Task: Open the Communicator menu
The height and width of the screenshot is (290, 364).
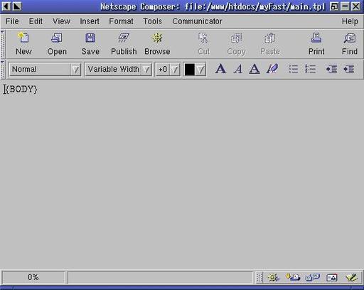Action: coord(197,21)
